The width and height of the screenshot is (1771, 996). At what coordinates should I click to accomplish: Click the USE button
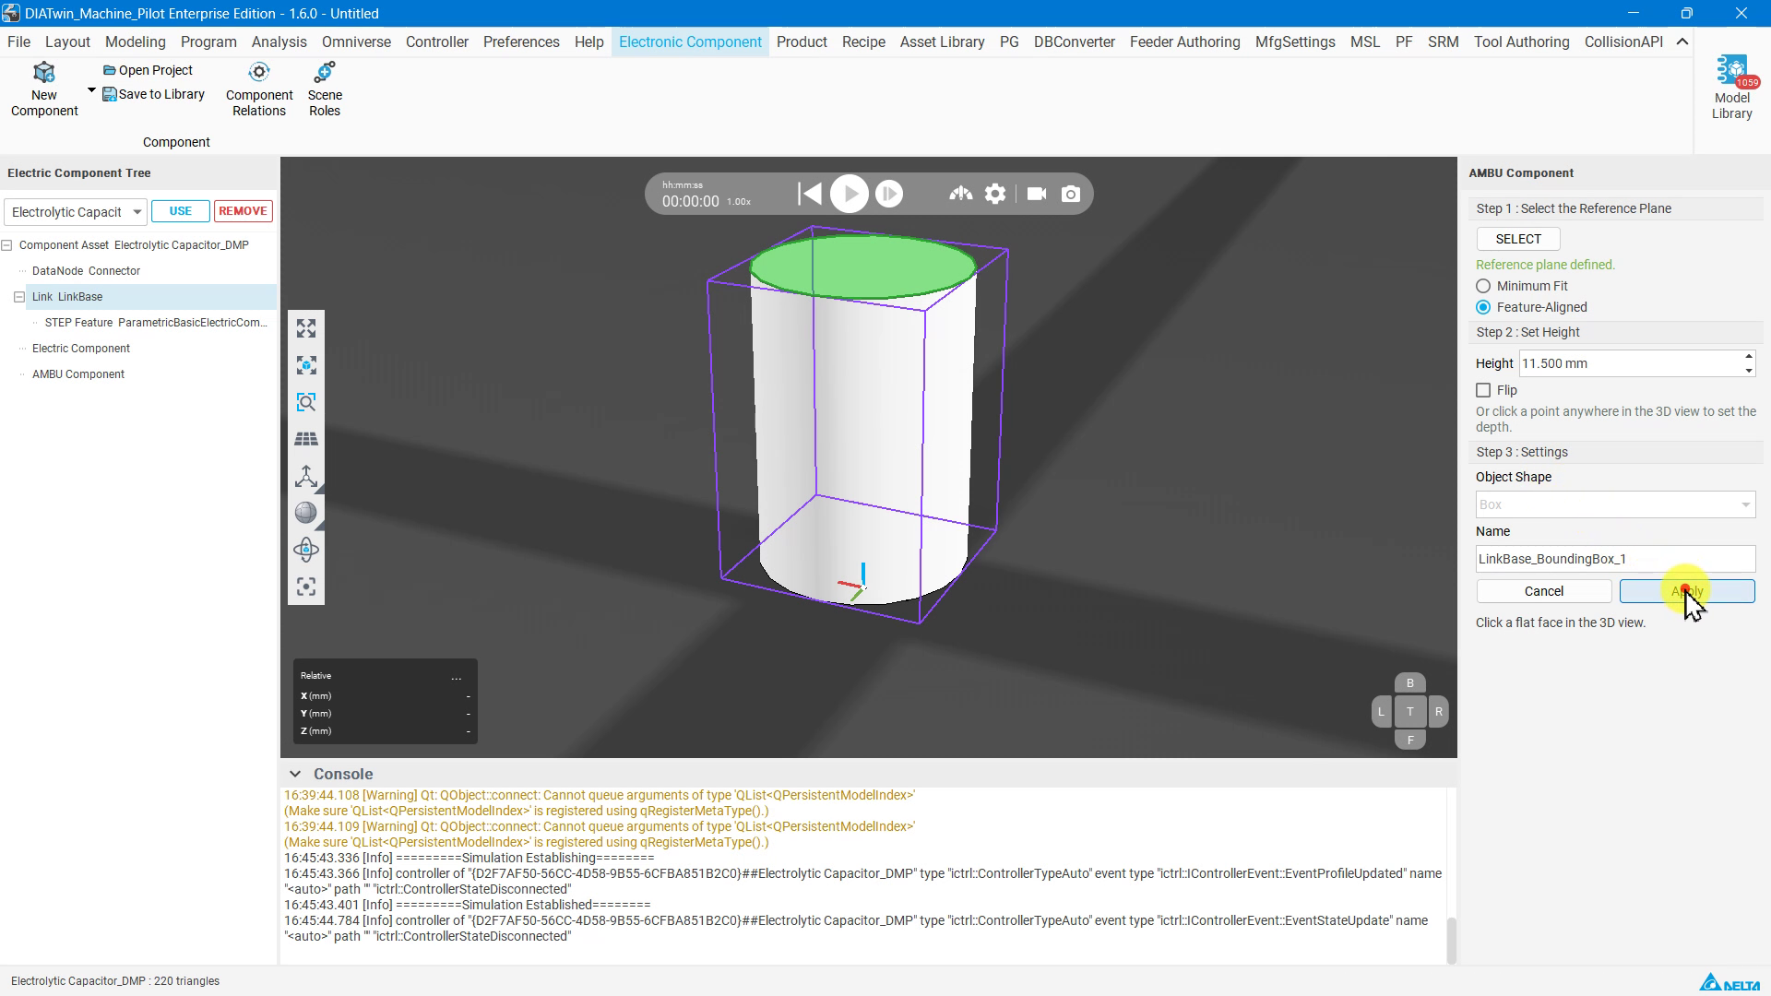[181, 211]
